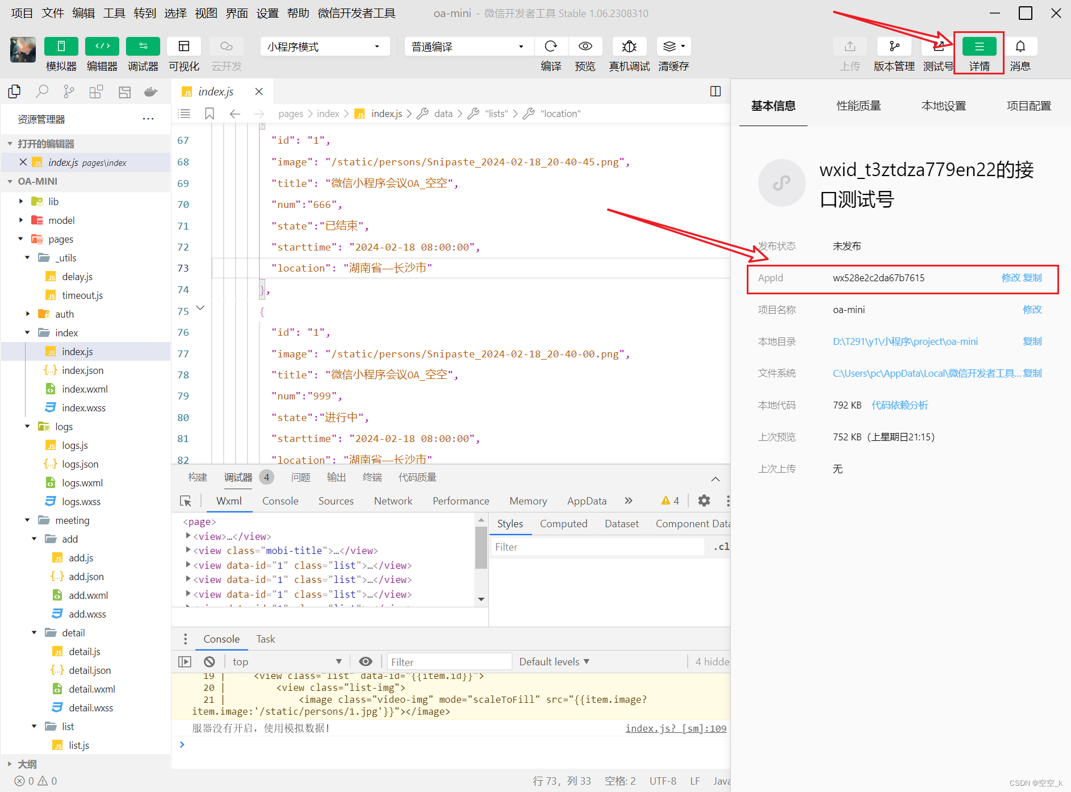The image size is (1071, 792).
Task: Open the extensions icon in sidebar
Action: click(x=97, y=91)
